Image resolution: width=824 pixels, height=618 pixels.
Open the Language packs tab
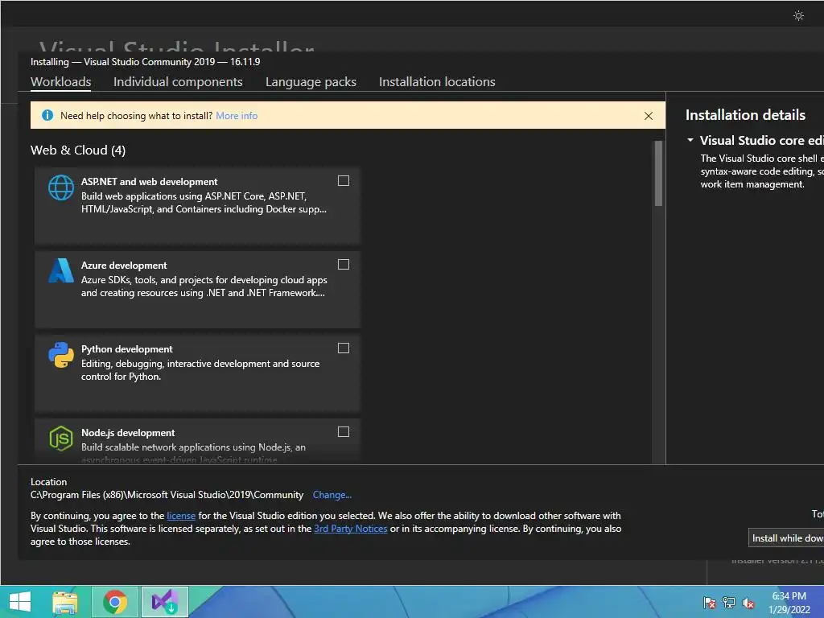(311, 82)
